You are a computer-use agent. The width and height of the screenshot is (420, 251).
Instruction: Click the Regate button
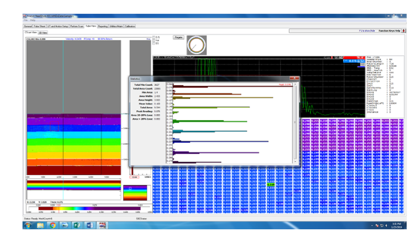pyautogui.click(x=178, y=37)
